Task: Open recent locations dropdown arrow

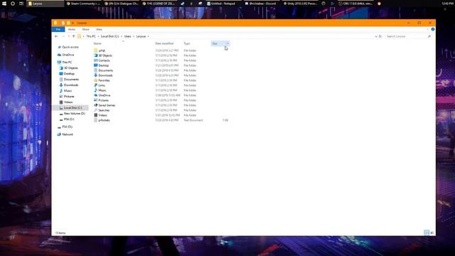Action: (x=68, y=36)
